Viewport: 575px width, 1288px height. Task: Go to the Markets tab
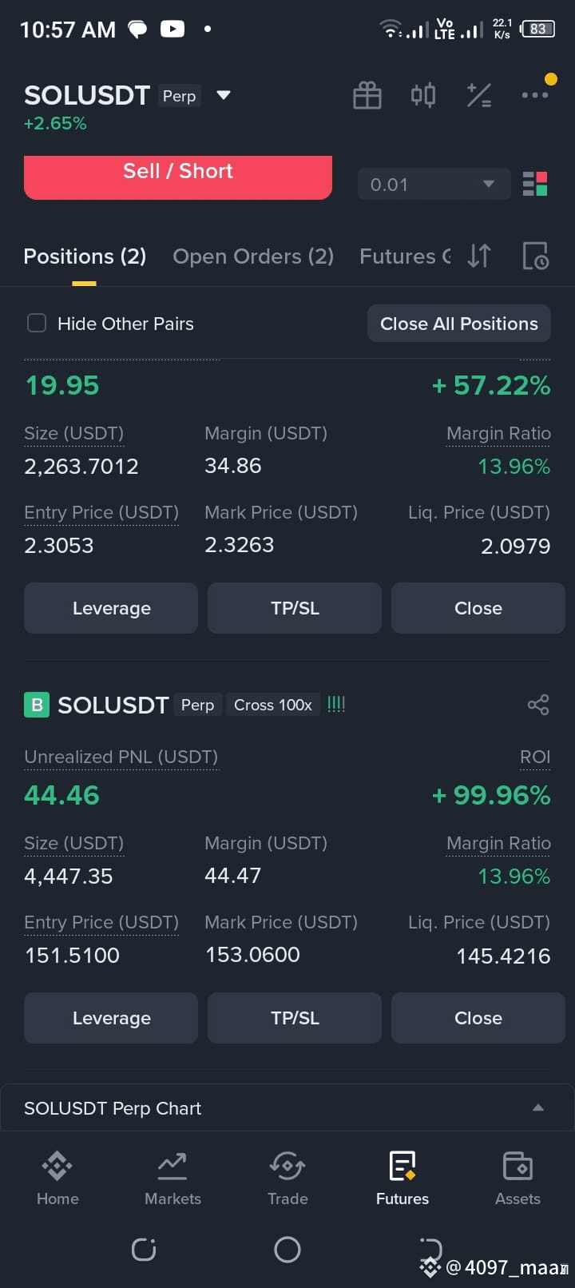pyautogui.click(x=172, y=1179)
